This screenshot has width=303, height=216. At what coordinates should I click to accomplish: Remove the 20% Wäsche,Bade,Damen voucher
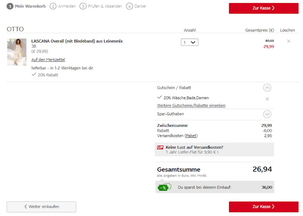[267, 99]
